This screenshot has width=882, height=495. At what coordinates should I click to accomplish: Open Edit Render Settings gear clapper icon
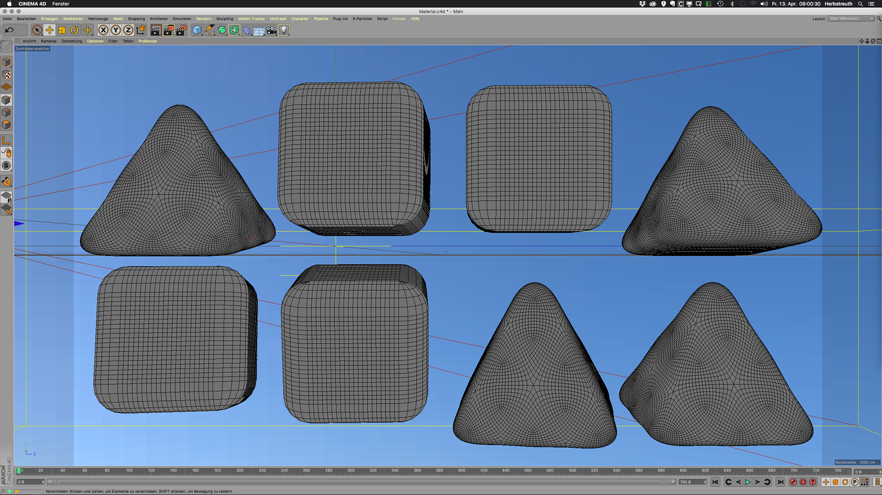181,30
